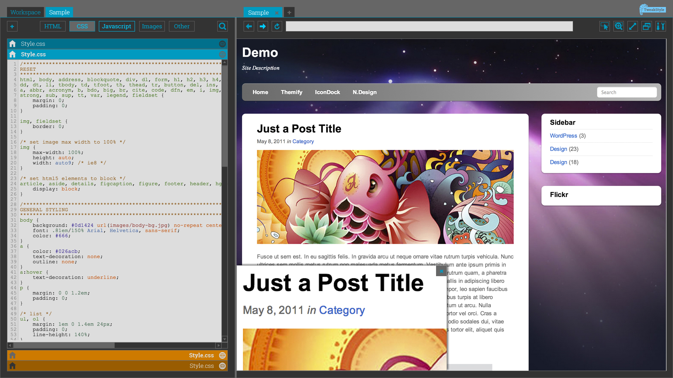Open the Design (18) sidebar link
The image size is (673, 378).
[558, 162]
